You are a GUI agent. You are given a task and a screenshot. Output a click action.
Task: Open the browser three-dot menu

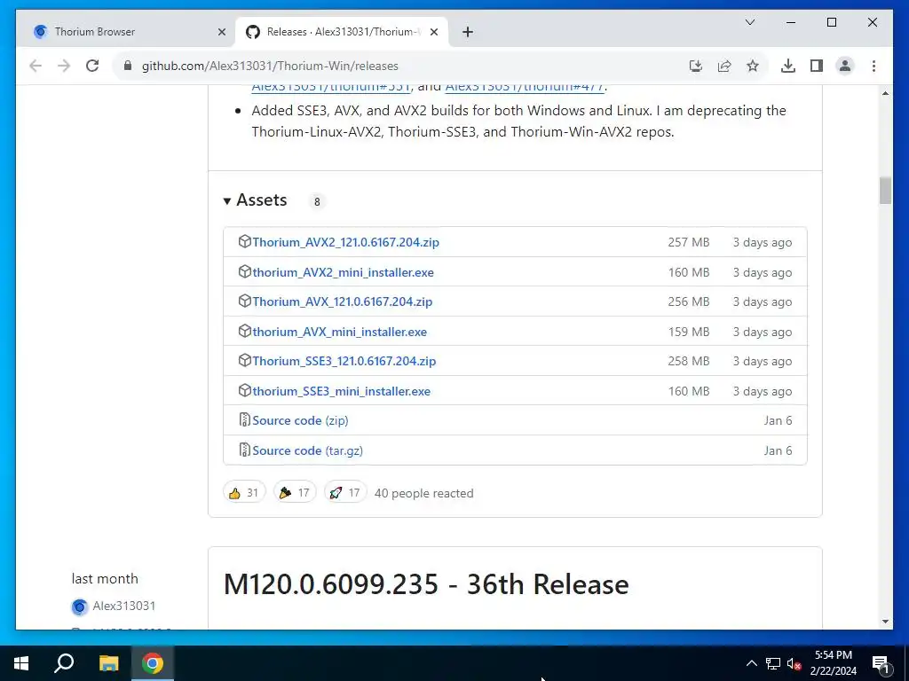tap(873, 66)
